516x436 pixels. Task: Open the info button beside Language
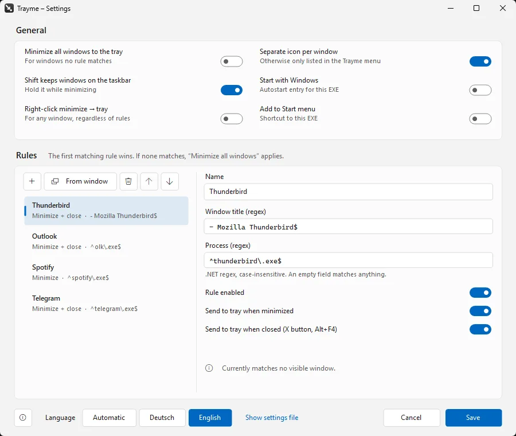coord(23,418)
